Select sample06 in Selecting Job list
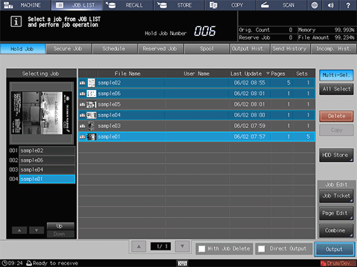357x267 pixels. [47, 160]
